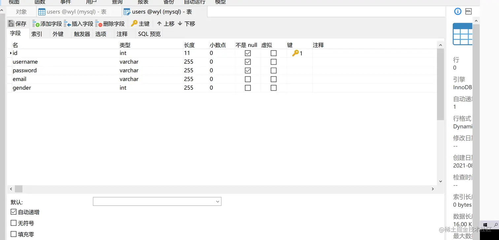Open the 选项 tab
499x240 pixels.
tap(101, 34)
